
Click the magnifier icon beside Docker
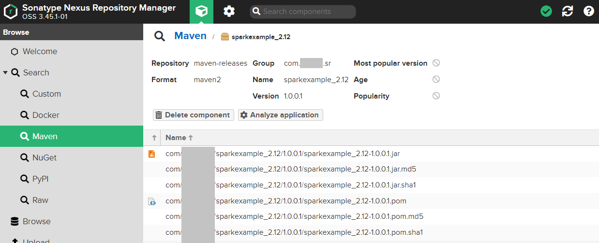point(24,115)
